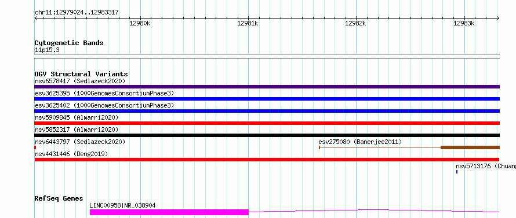Select the small red nsv6443797 marker
Screen dimensions: 516x218
tap(35, 147)
